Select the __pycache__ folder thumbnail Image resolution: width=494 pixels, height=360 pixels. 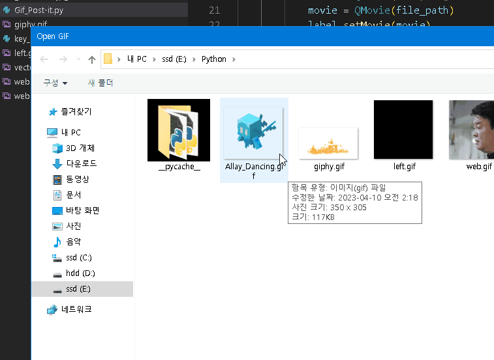tap(179, 130)
